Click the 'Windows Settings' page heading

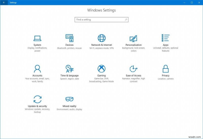(x=101, y=10)
